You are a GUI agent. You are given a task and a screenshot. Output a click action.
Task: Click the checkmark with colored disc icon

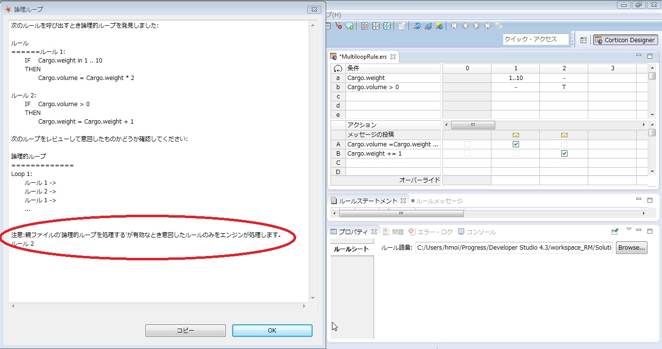tap(440, 26)
